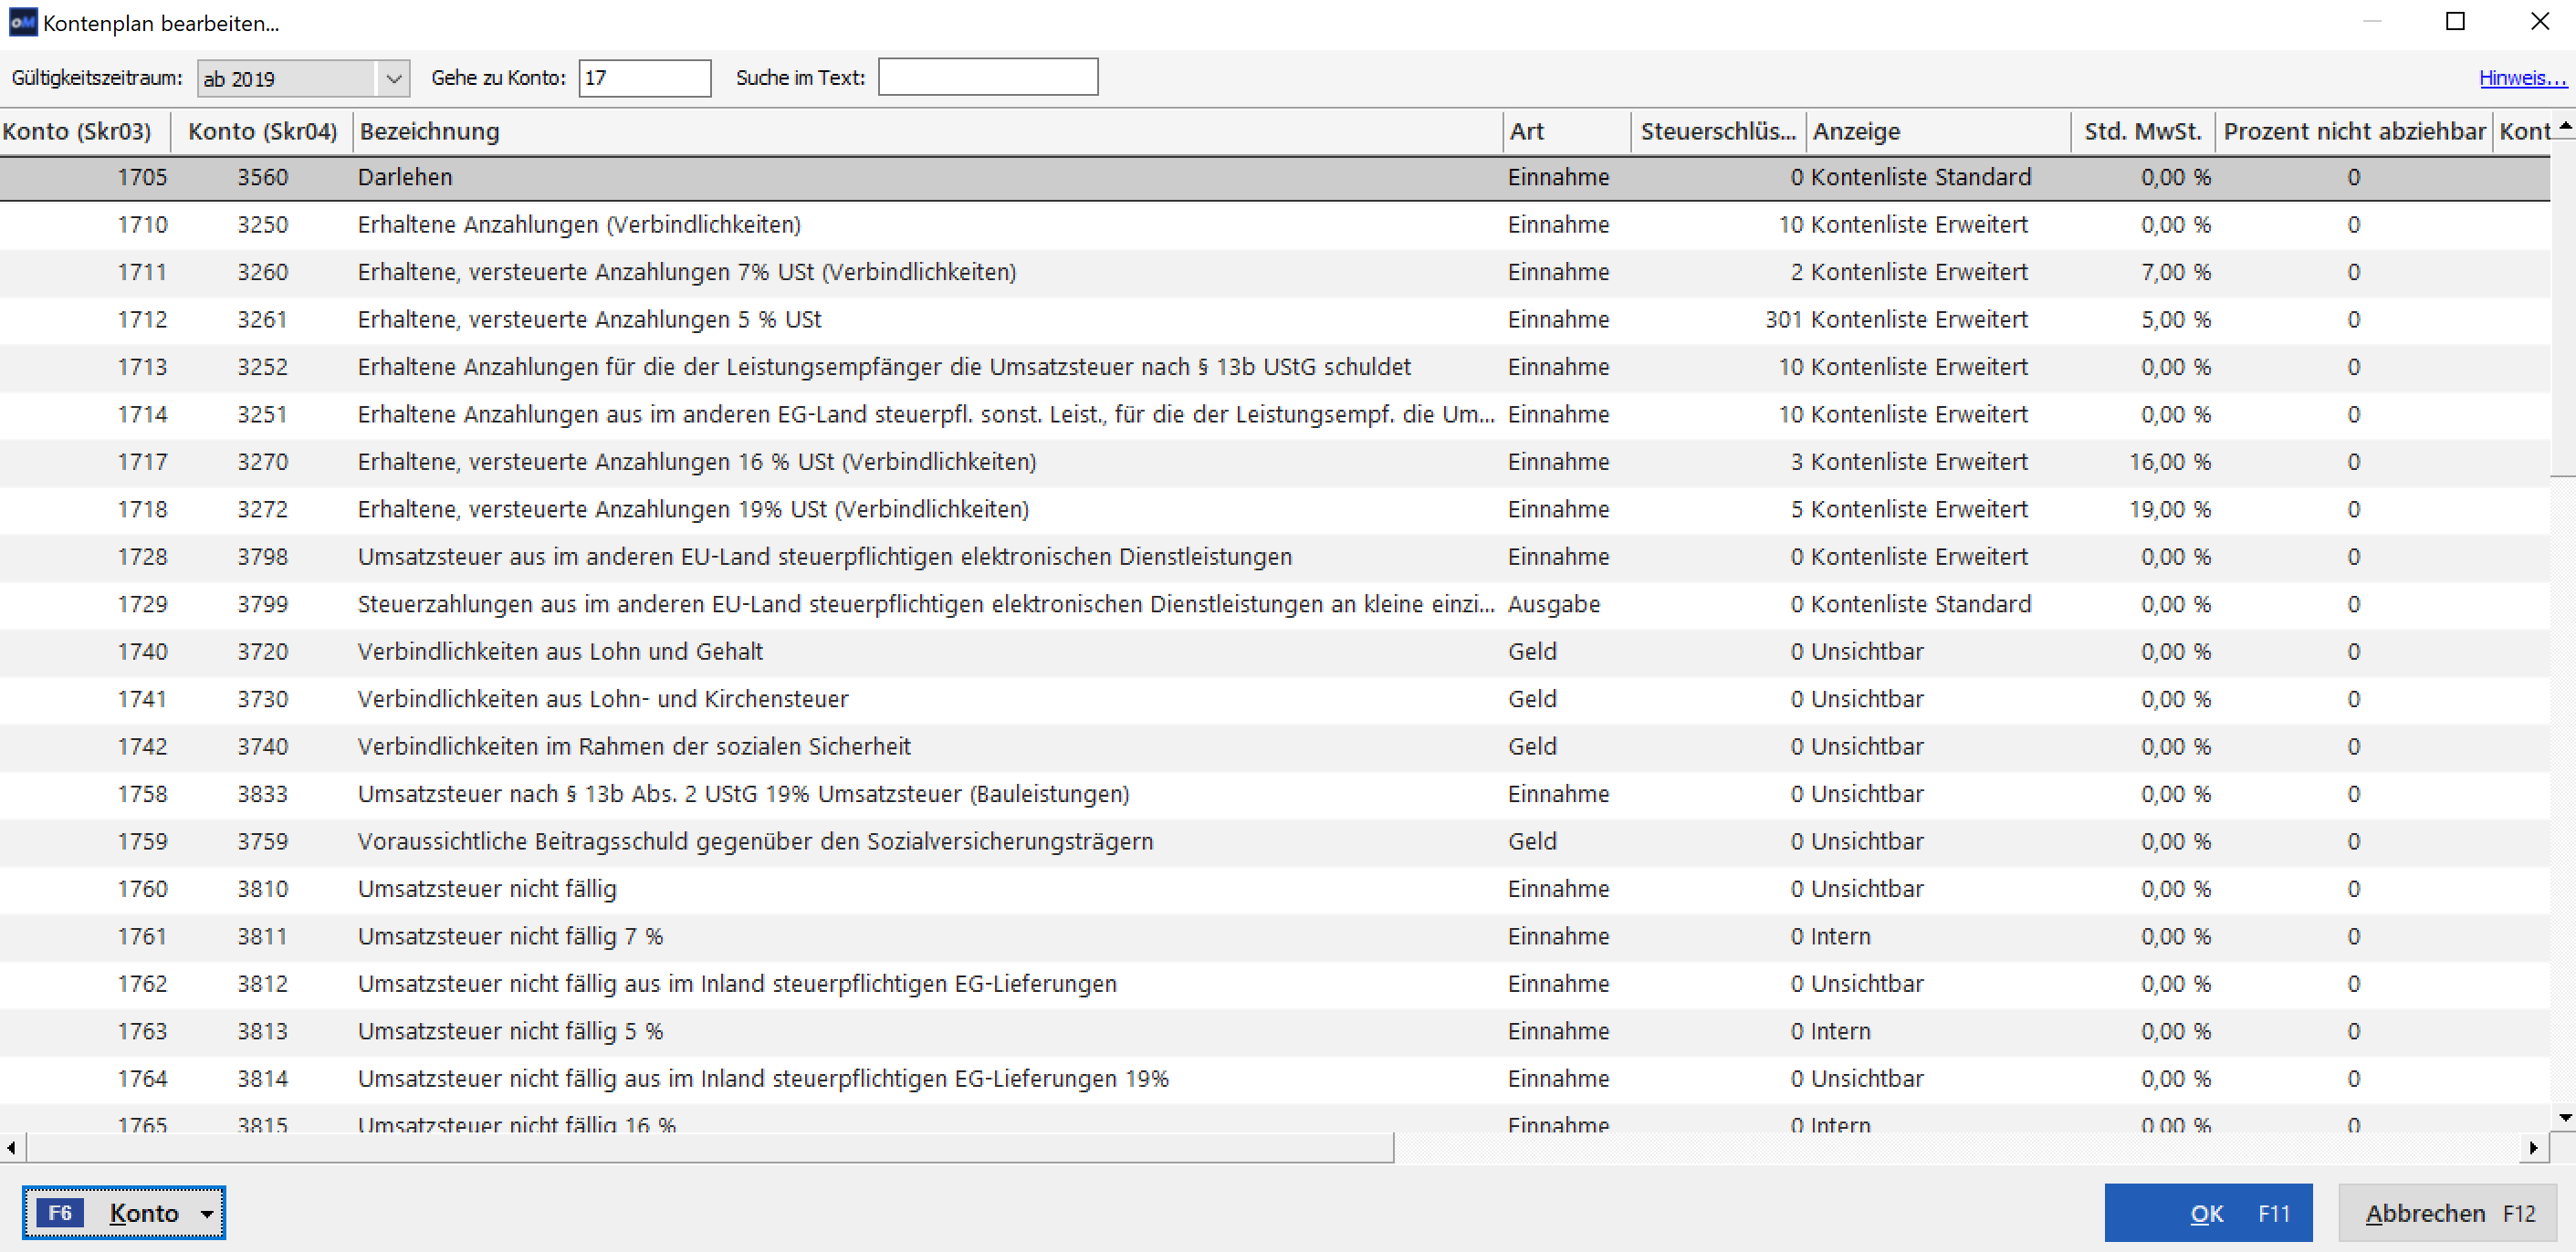Screen dimensions: 2576x1252
Task: Click the Anzeige column header
Action: click(1937, 132)
